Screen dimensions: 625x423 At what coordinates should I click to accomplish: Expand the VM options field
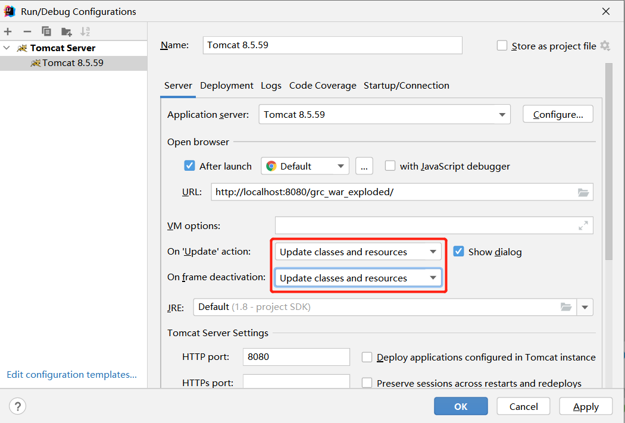(x=583, y=226)
